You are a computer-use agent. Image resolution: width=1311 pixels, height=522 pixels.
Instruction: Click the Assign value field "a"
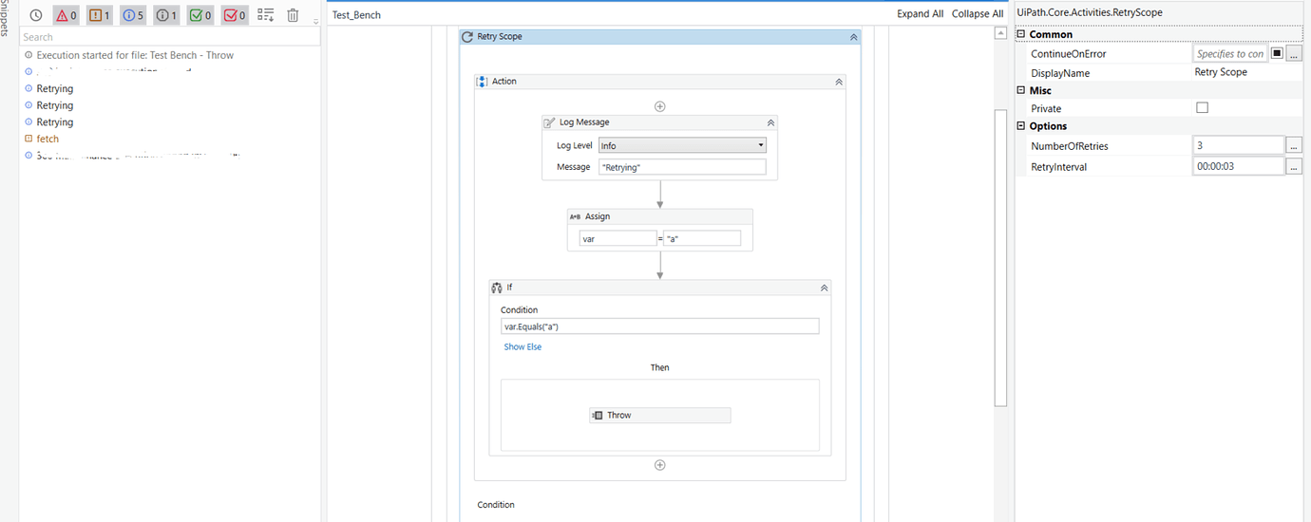click(x=703, y=239)
